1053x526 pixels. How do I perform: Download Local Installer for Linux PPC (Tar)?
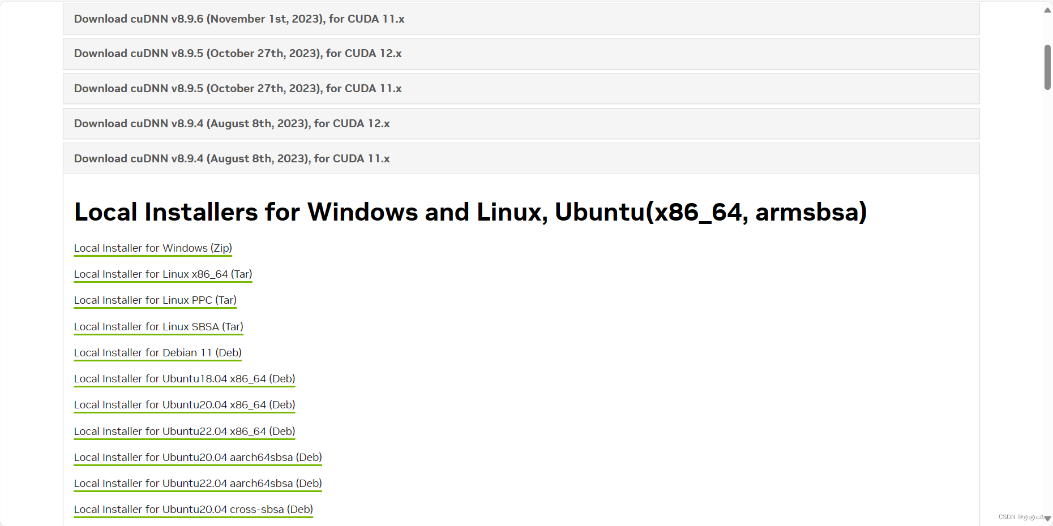coord(155,300)
